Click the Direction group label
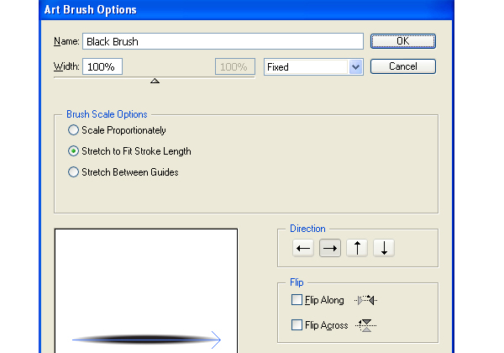504x353 pixels. [x=307, y=229]
